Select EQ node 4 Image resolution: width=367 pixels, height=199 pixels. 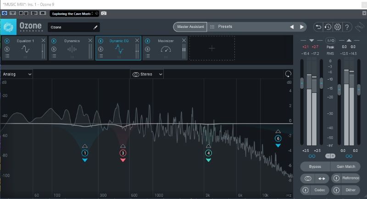click(208, 153)
